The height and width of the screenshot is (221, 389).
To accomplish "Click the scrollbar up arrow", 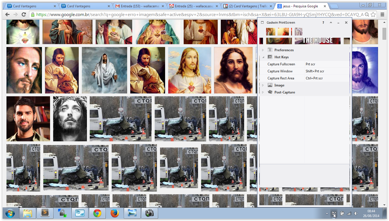I will [x=384, y=22].
